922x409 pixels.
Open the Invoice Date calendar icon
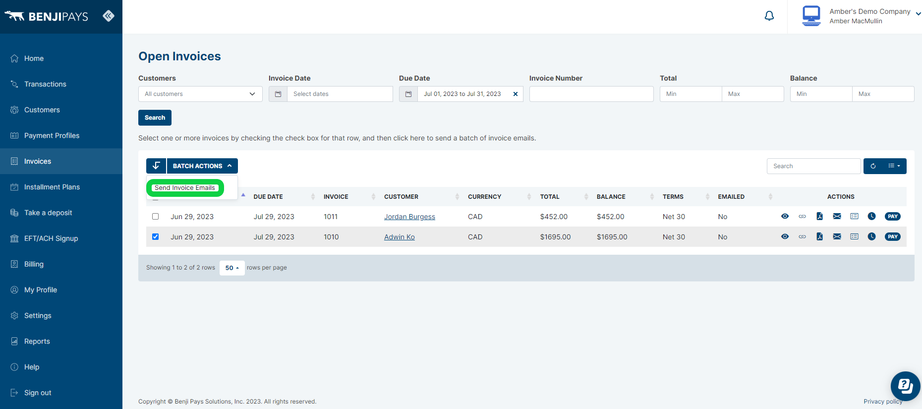point(278,94)
